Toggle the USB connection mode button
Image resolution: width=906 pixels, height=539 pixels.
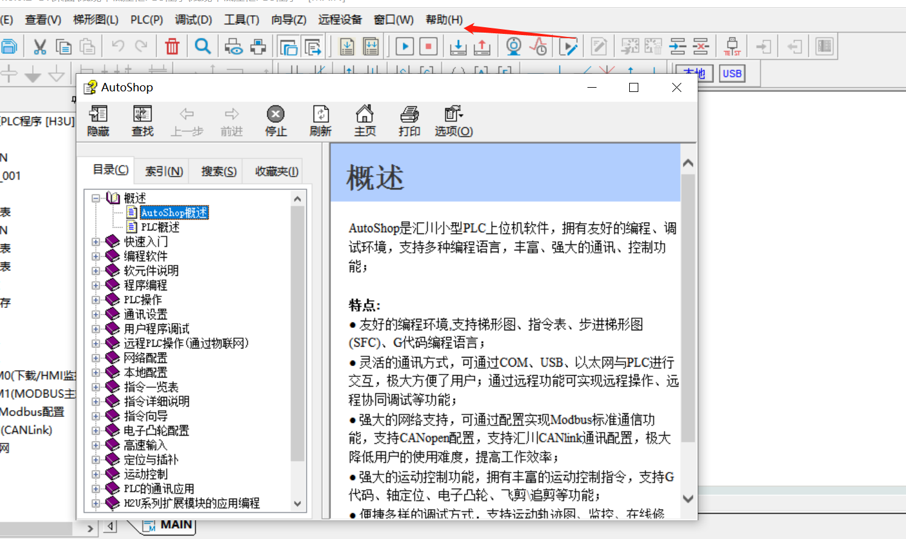tap(732, 74)
